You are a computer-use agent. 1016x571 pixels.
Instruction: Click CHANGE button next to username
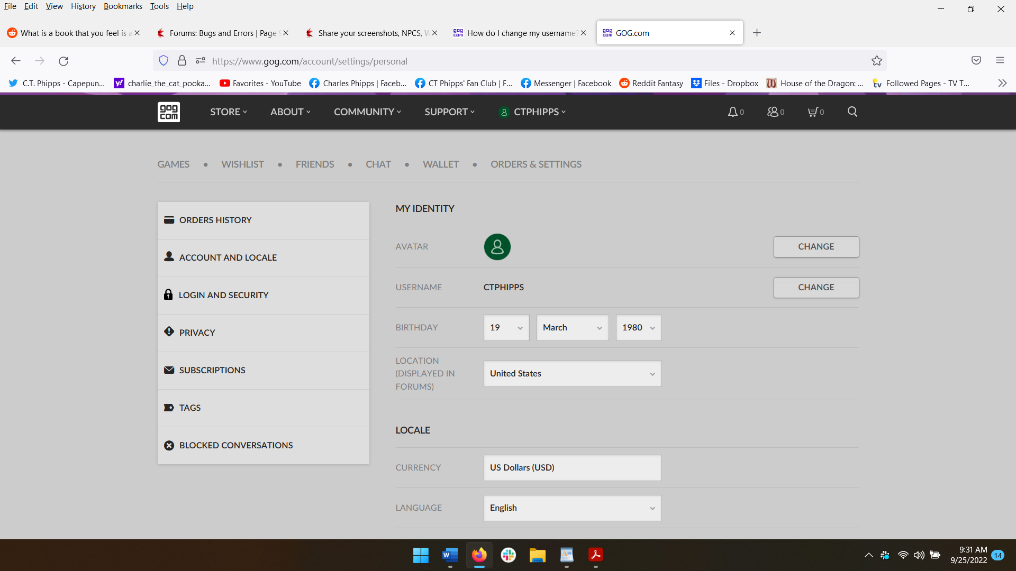(816, 288)
